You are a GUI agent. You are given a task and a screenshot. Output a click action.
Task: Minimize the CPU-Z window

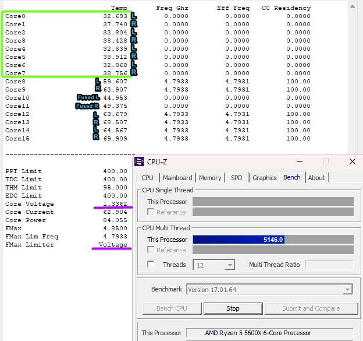click(x=300, y=161)
